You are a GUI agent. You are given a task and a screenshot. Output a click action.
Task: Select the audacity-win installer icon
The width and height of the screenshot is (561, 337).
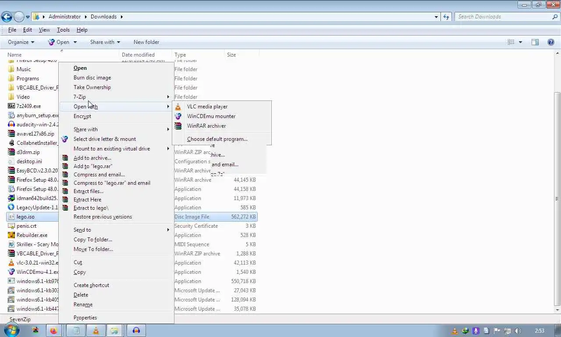pos(11,125)
